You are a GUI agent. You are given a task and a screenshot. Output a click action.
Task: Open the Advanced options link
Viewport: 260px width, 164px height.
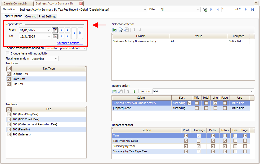(x=69, y=43)
